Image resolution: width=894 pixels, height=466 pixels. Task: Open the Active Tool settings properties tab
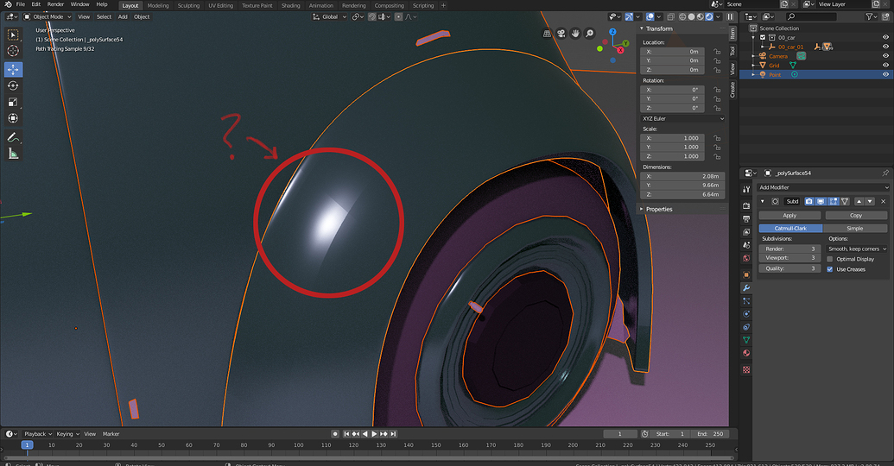746,189
